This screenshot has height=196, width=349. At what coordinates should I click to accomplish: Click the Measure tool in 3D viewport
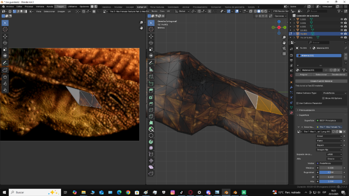click(151, 70)
